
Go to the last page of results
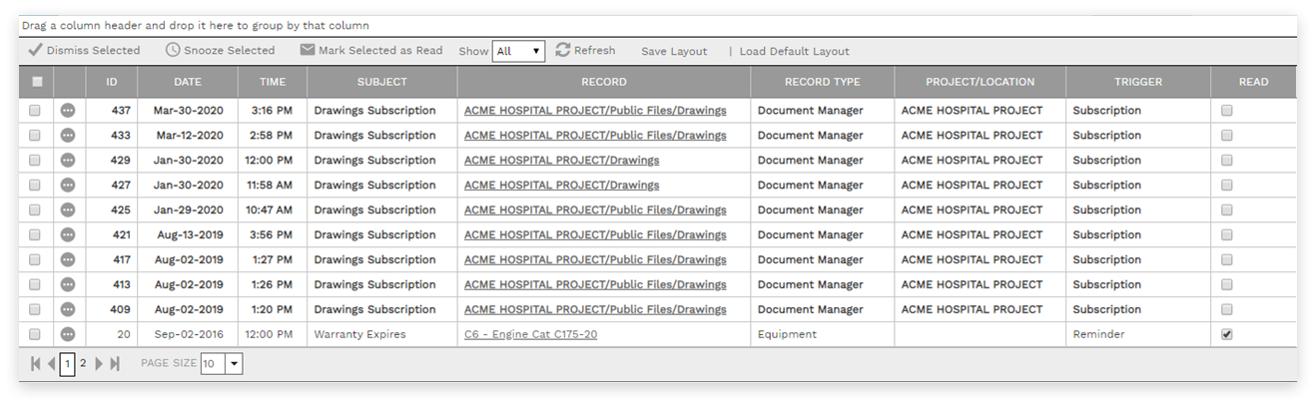point(115,364)
